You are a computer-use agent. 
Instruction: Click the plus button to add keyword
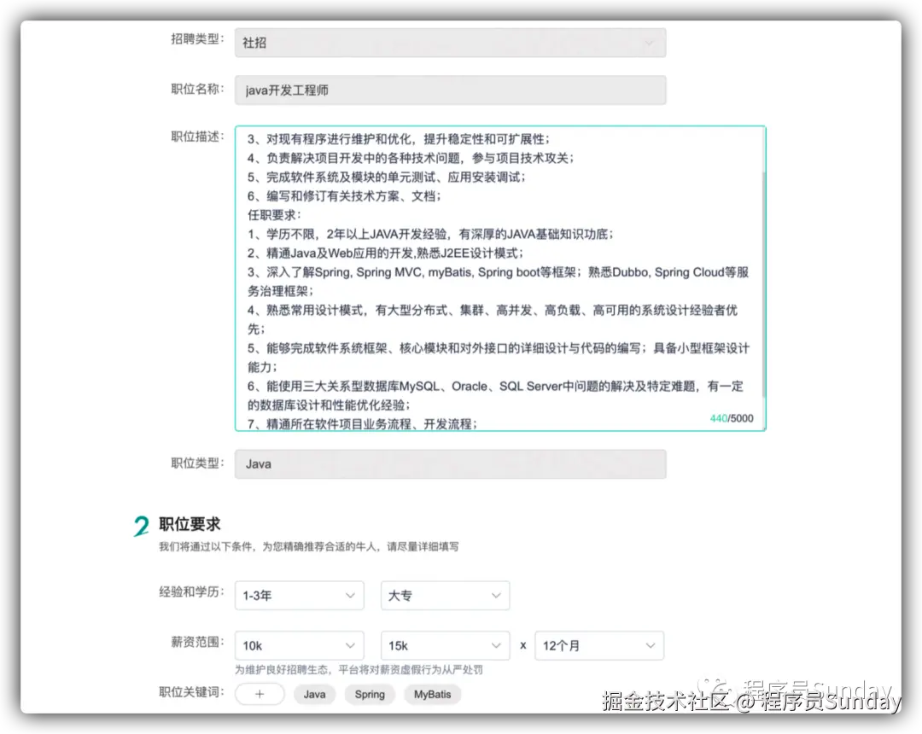click(x=260, y=694)
